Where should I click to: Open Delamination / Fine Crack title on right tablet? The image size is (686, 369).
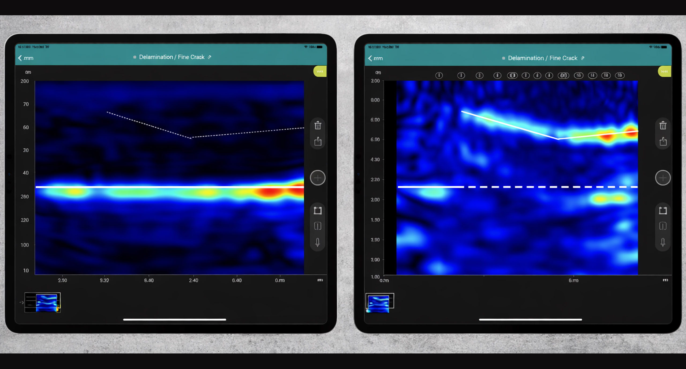click(x=543, y=58)
